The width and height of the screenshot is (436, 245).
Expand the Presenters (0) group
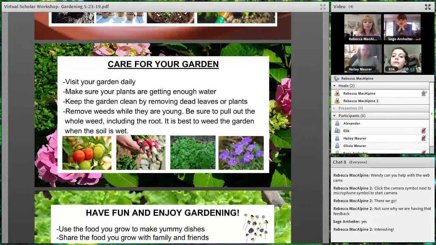coord(334,108)
